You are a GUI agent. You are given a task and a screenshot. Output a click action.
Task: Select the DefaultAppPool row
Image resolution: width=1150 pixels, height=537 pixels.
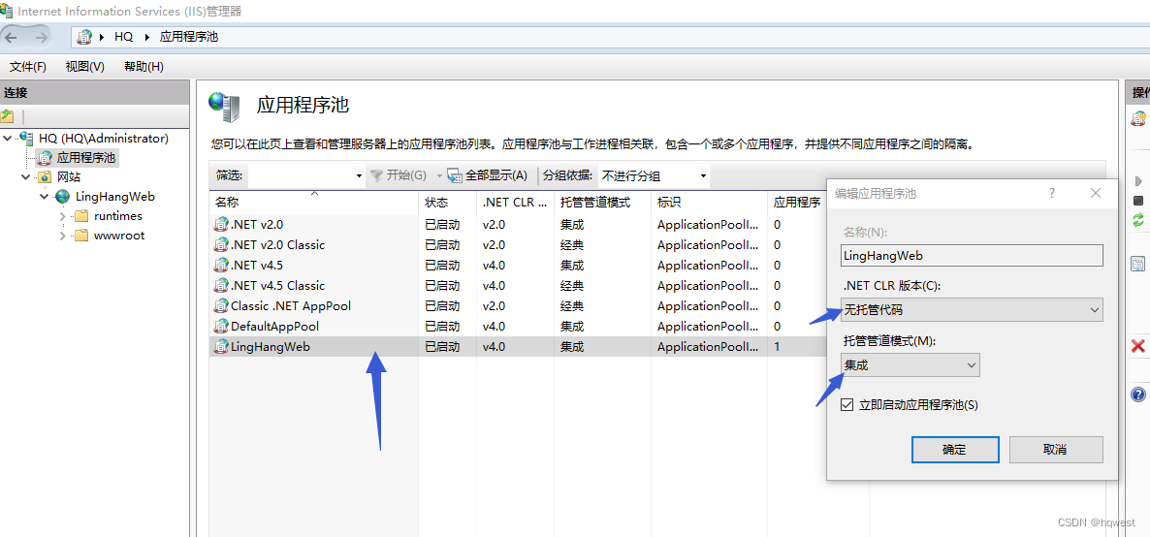tap(518, 327)
